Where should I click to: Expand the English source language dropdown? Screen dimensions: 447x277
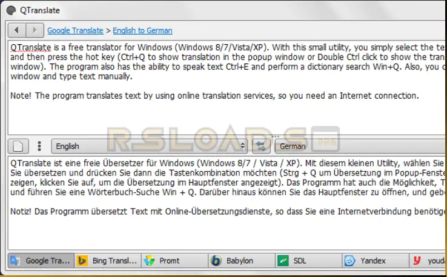[x=149, y=146]
